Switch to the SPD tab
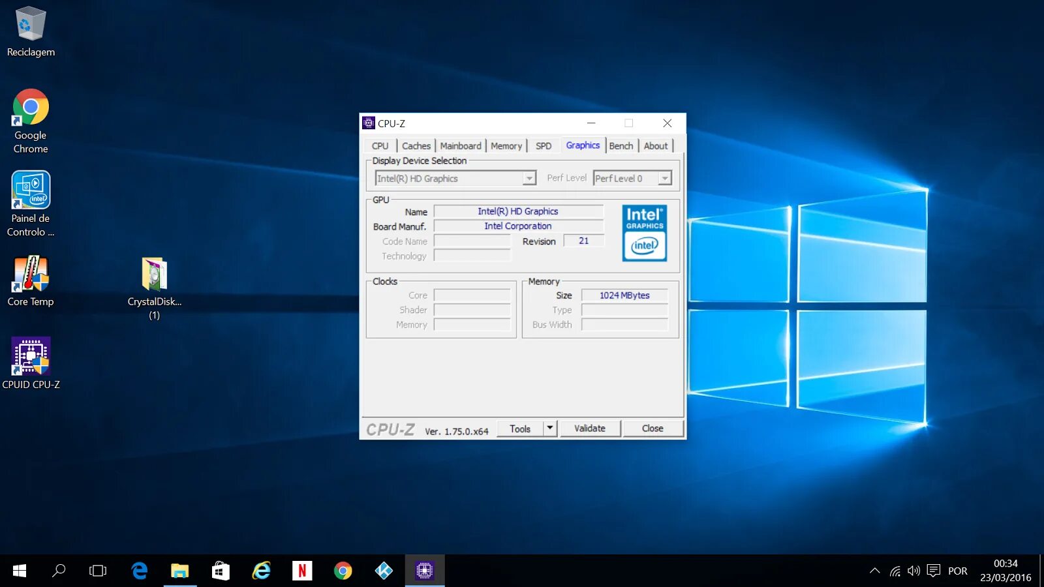This screenshot has width=1044, height=587. (544, 146)
